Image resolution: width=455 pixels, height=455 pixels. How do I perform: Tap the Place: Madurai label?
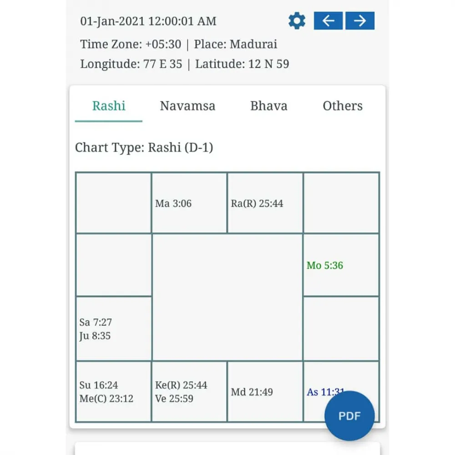[235, 44]
